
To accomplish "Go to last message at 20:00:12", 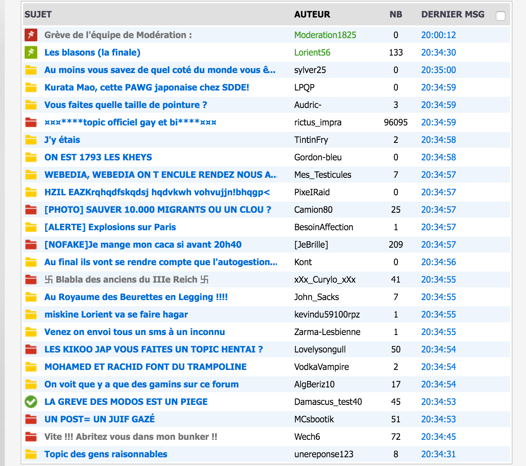I will [x=438, y=35].
